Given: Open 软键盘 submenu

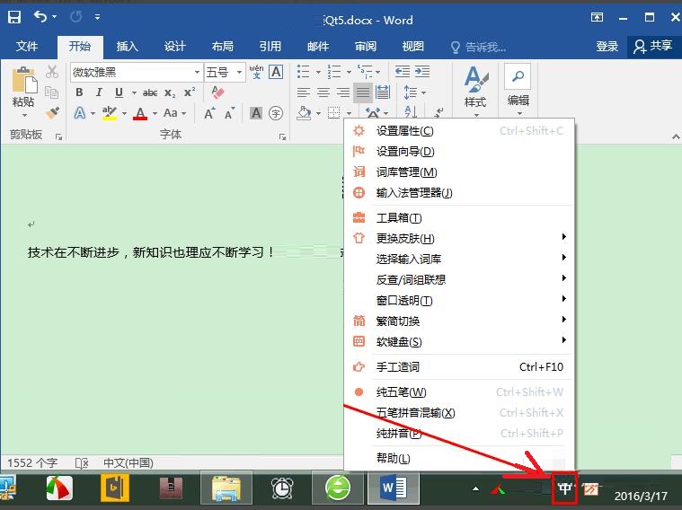Looking at the screenshot, I should coord(459,342).
